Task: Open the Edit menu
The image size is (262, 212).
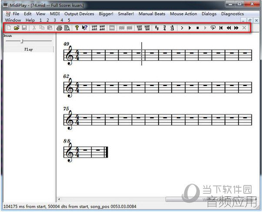Action: coord(28,14)
